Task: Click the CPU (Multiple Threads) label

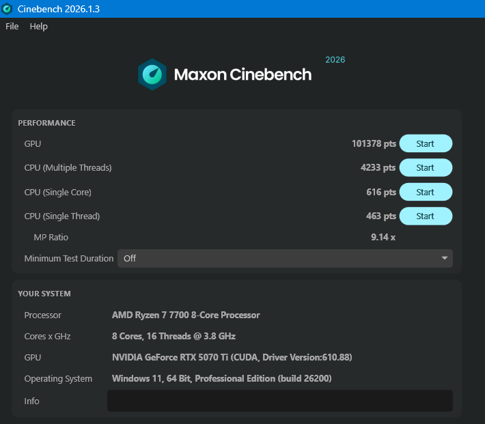Action: [68, 168]
